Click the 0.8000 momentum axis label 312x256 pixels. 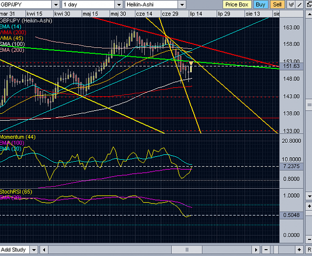pos(292,179)
